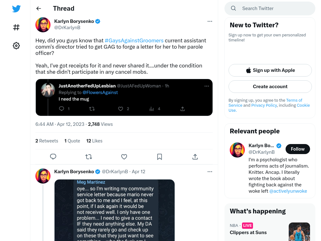Screen dimensions: 321x241
Task: Click the Search Twitter field
Action: tap(270, 8)
